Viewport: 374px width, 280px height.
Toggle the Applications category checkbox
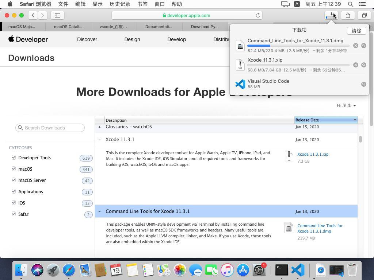coord(14,191)
